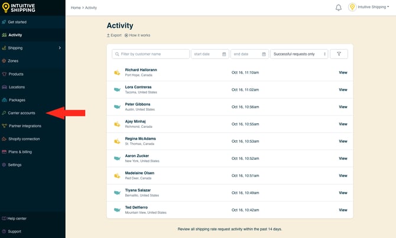Click the start date field

pyautogui.click(x=210, y=54)
